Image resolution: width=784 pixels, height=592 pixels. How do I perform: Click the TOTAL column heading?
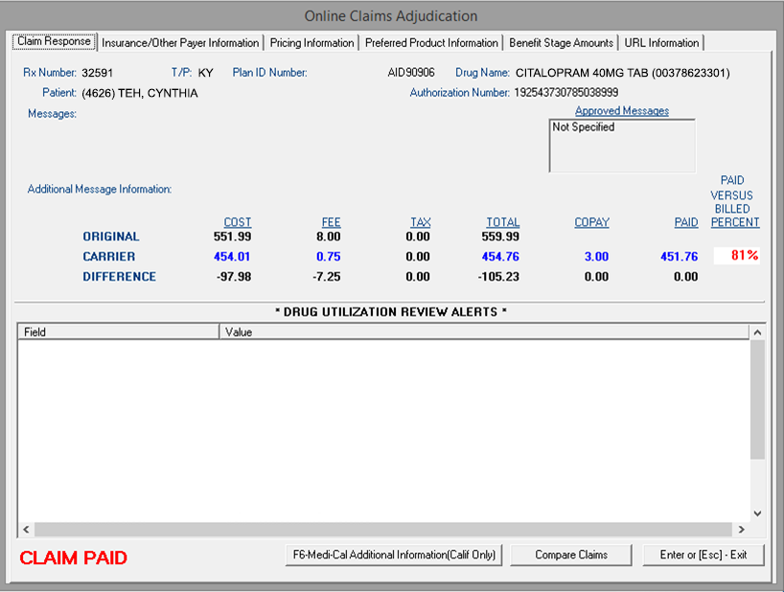pos(502,222)
